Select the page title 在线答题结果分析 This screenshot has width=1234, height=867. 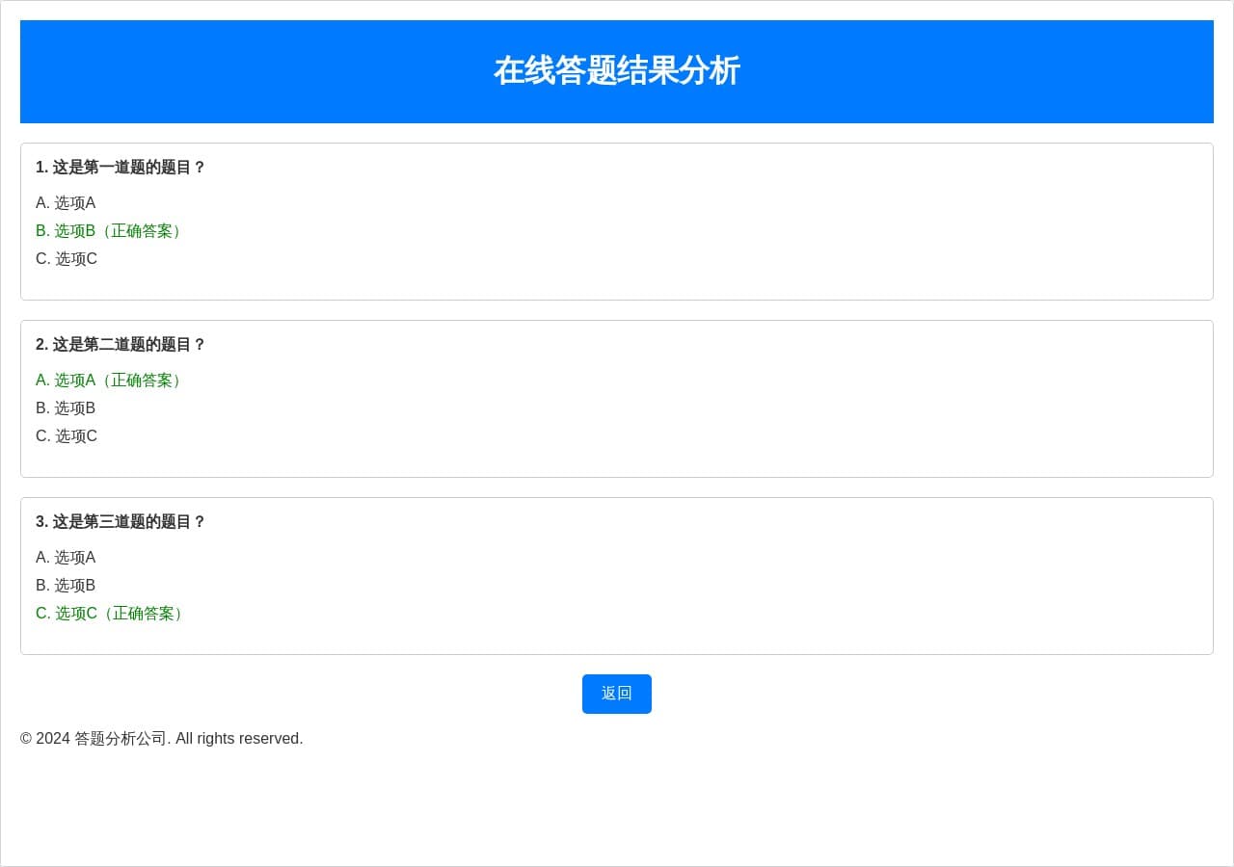[617, 70]
